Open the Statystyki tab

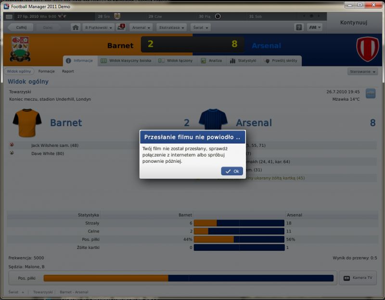243,61
